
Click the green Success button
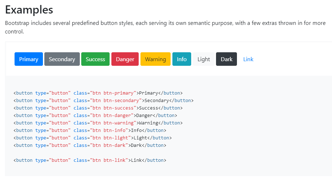point(95,59)
